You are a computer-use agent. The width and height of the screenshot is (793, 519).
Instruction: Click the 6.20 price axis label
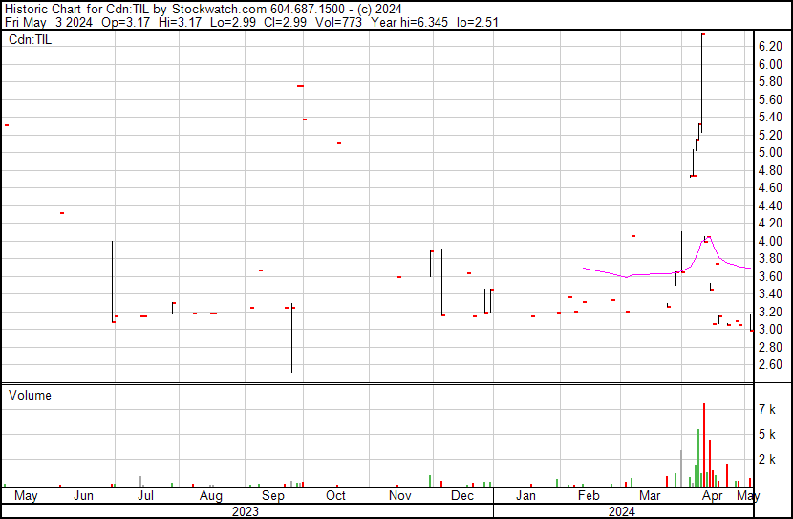(x=770, y=47)
